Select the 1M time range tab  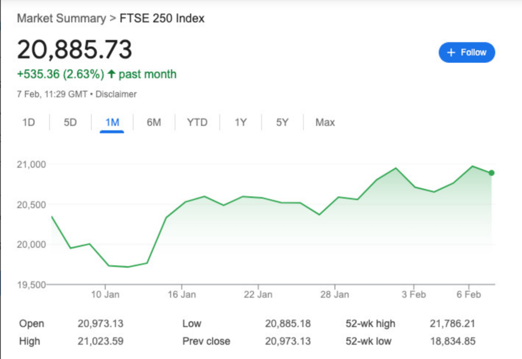click(112, 122)
